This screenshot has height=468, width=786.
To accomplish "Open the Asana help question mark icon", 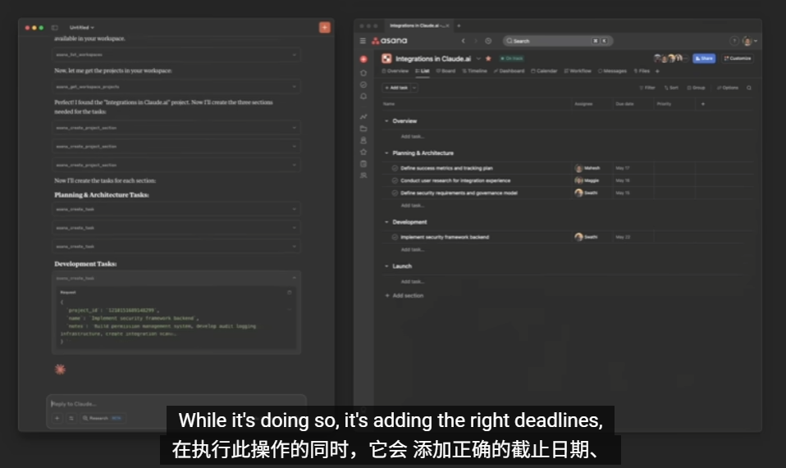I will click(x=733, y=41).
